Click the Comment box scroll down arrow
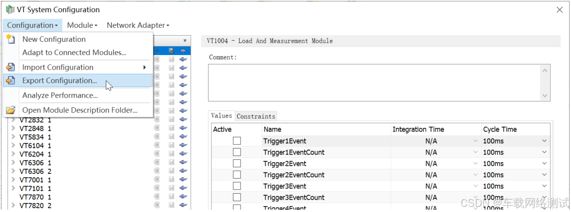Viewport: 571px width, 212px height. click(x=545, y=95)
